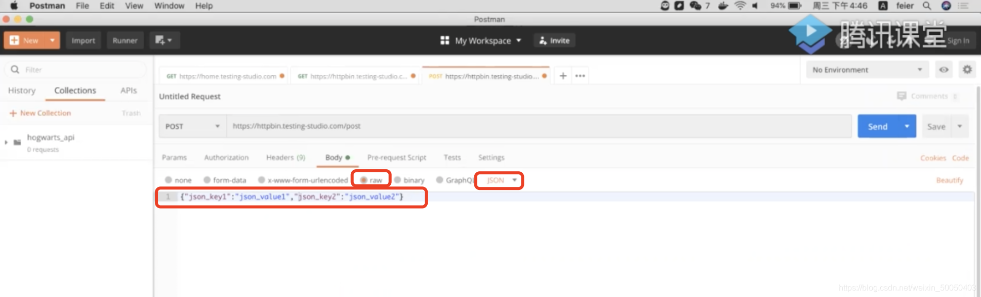Select the binary radio button
Screen dimensions: 981x297
pyautogui.click(x=397, y=180)
